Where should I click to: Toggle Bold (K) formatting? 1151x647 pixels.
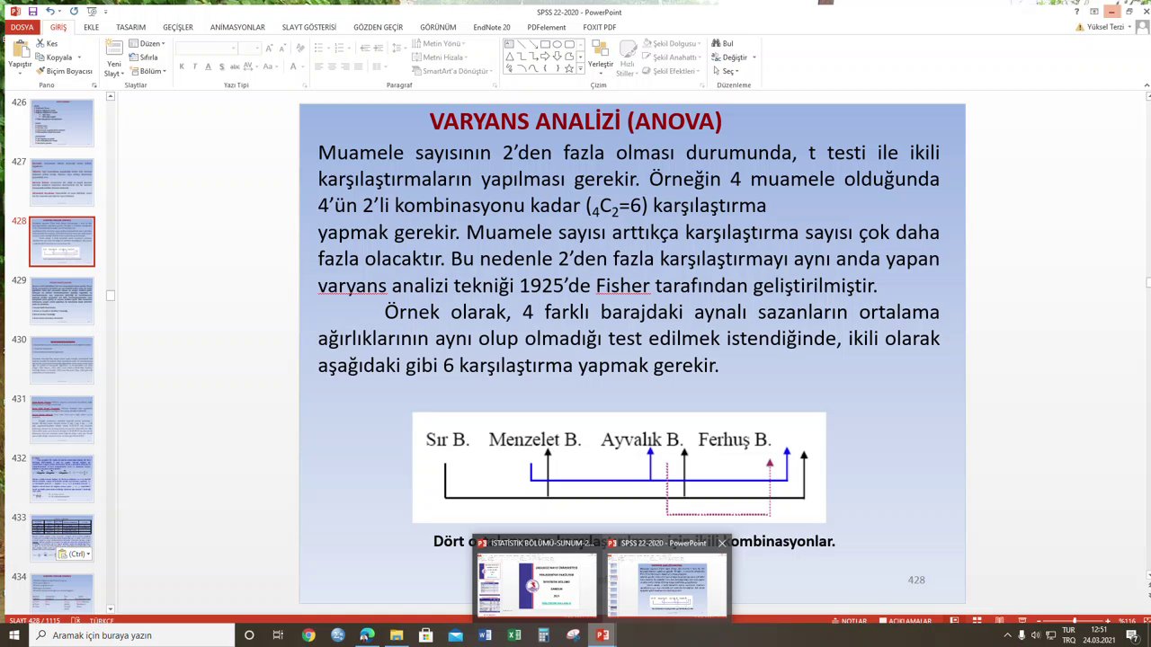click(182, 66)
